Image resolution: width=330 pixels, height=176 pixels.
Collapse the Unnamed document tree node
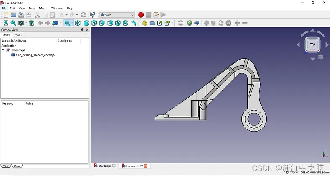click(x=3, y=50)
